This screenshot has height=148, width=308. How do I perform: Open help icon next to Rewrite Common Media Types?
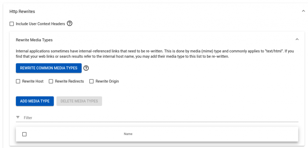86,68
